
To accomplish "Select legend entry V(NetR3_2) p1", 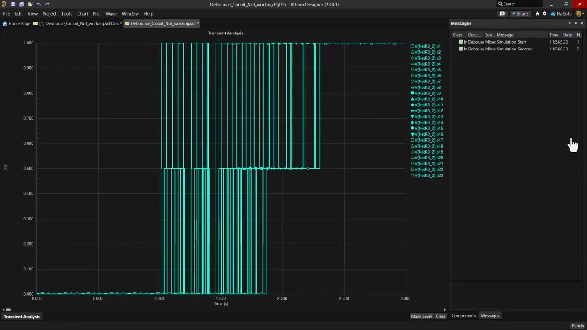I will 426,46.
